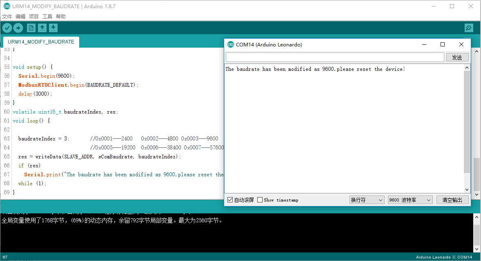
Task: Click the COM14 (Arduino Leonardo) window title
Action: tap(269, 45)
